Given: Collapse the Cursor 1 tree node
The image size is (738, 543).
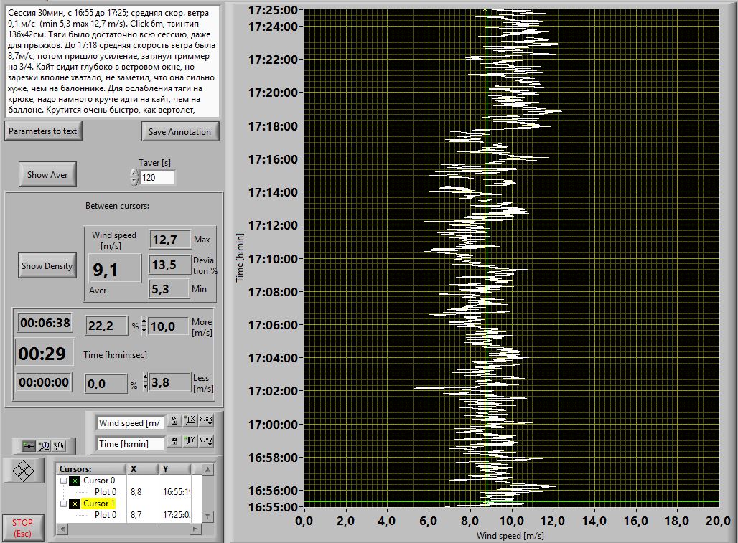Looking at the screenshot, I should (x=63, y=504).
